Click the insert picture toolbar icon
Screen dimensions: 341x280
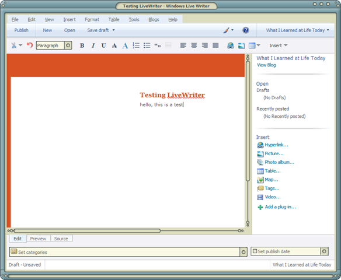tap(241, 45)
